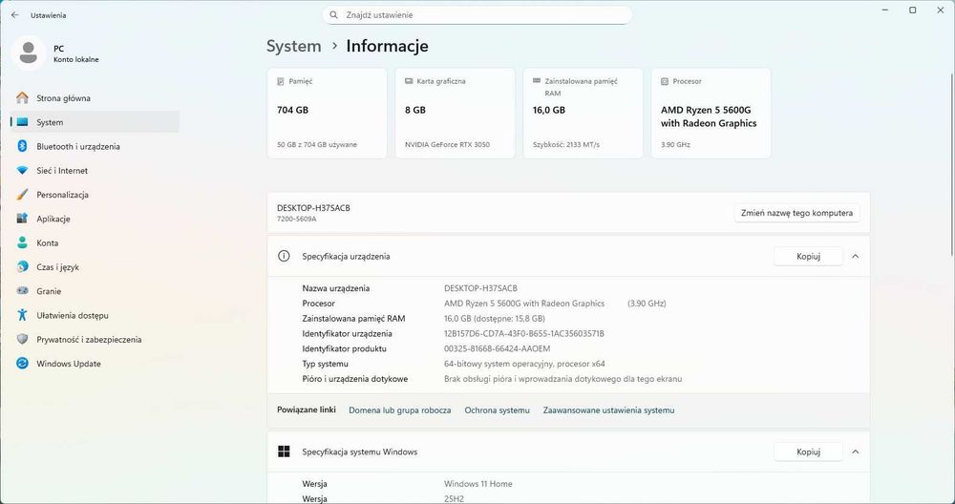
Task: Open Strona główna in the sidebar
Action: point(95,98)
